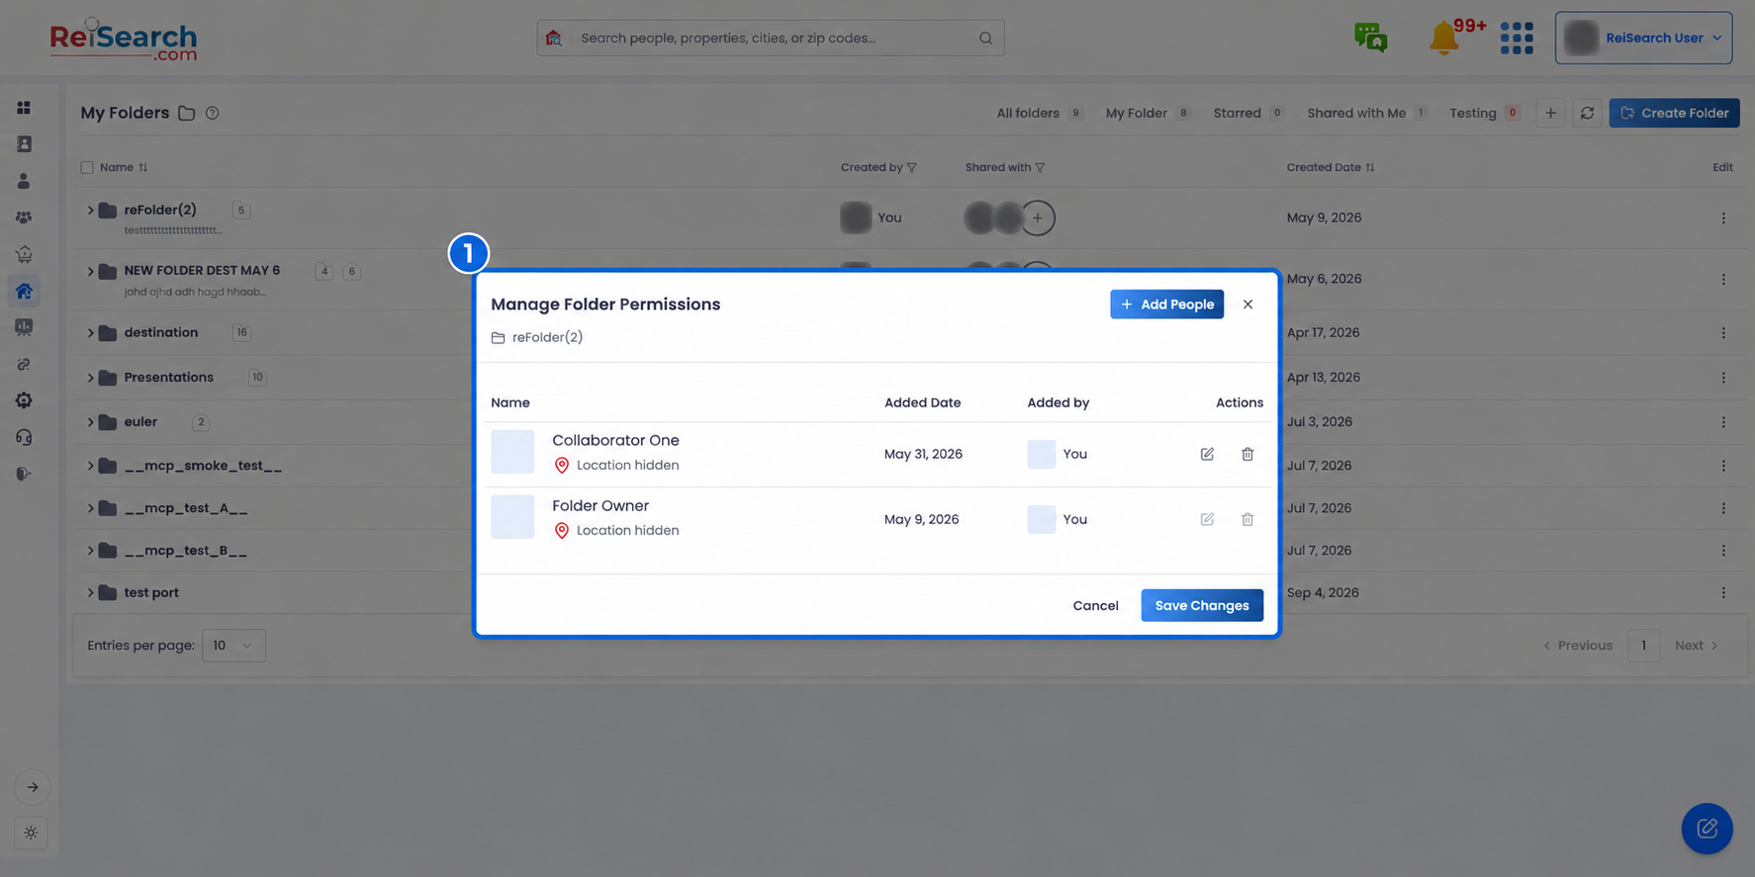
Task: Open ReiSearch User account dropdown
Action: click(x=1643, y=38)
